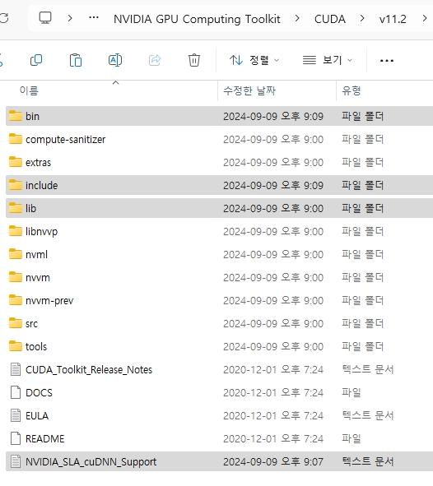
Task: Click the refresh icon by address bar
Action: 4,19
